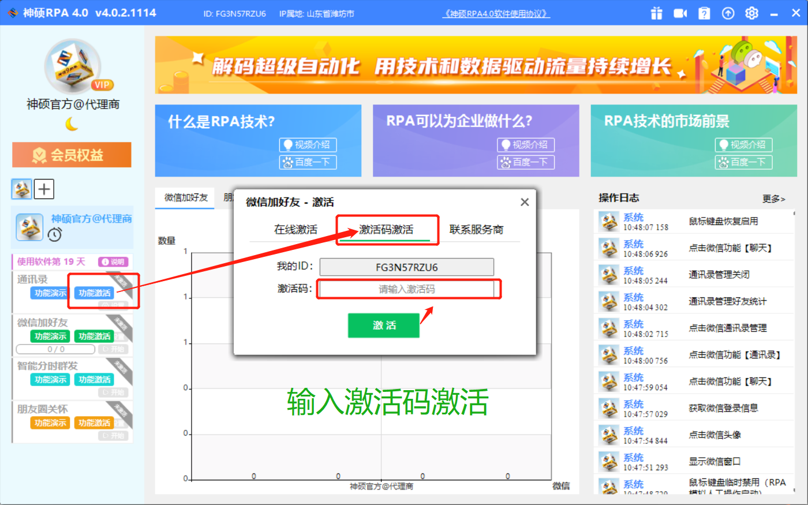Click the video camera icon in title bar

point(680,13)
